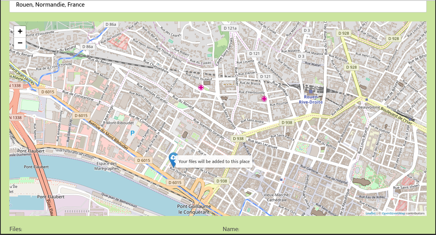
Task: Click the Rue Chasselièvre street label
Action: point(156,67)
